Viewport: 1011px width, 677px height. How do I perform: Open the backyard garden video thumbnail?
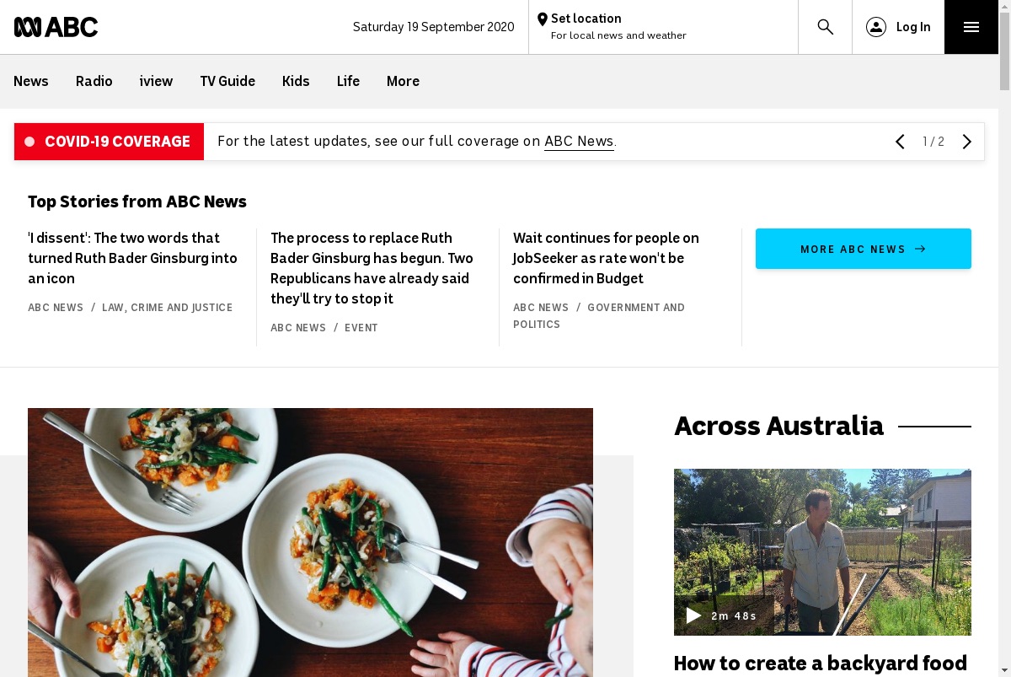pyautogui.click(x=822, y=552)
